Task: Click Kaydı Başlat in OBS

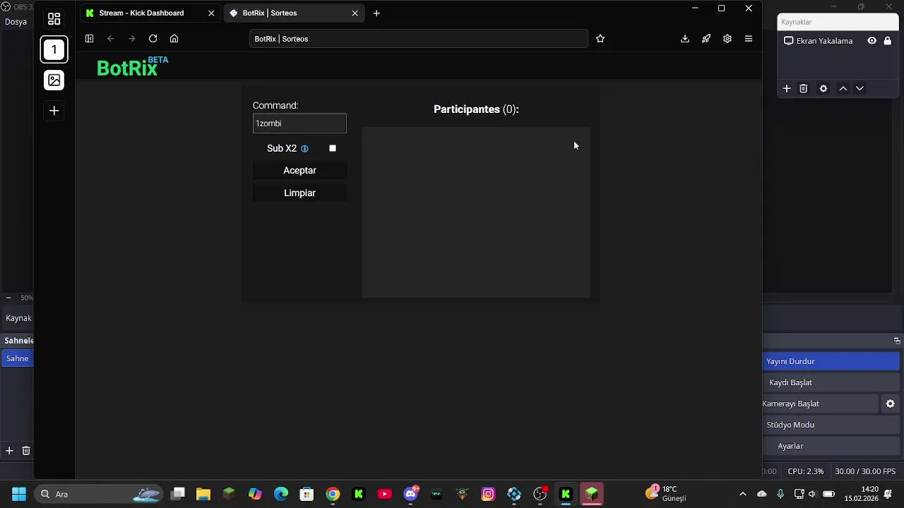Action: click(831, 382)
